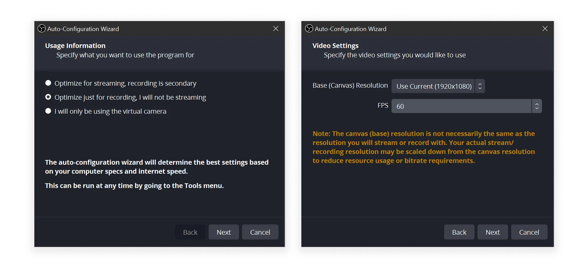Click the greyed-out Back button in Usage Information
Image resolution: width=588 pixels, height=268 pixels.
190,232
